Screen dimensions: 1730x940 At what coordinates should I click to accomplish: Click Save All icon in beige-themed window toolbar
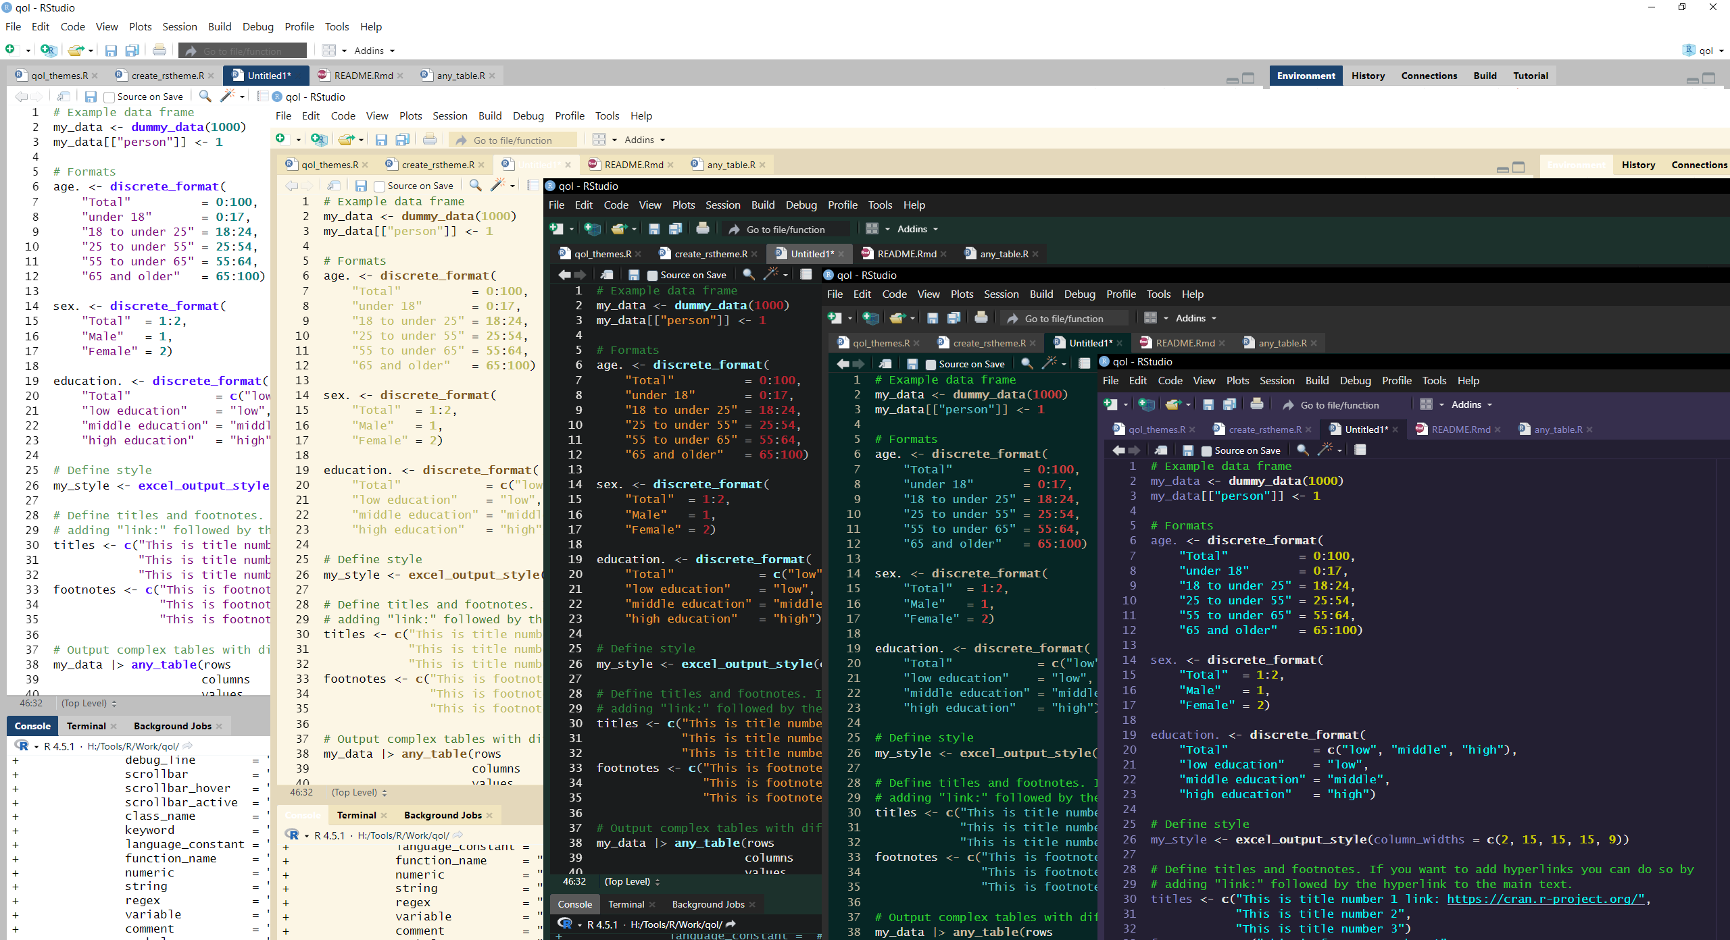tap(403, 140)
